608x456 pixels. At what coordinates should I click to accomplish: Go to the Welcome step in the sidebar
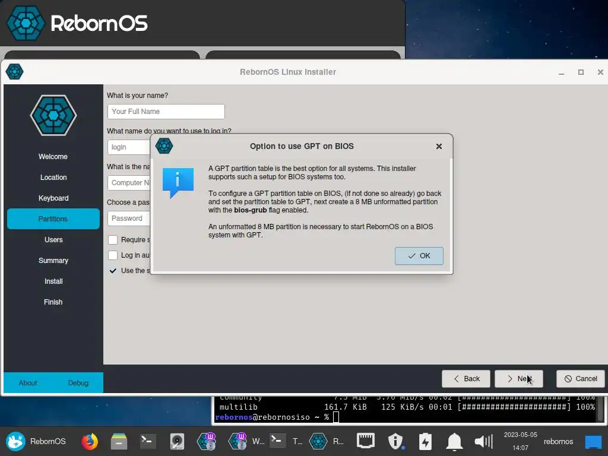[x=53, y=157]
